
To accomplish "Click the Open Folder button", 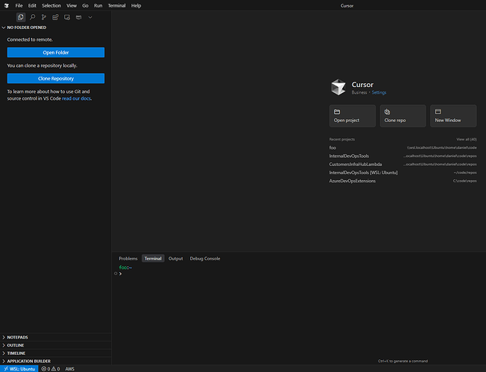I will coord(56,52).
